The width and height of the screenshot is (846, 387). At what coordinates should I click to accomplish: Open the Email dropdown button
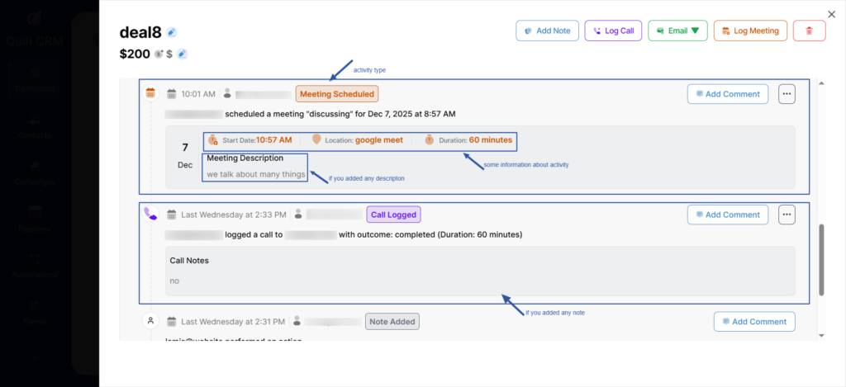677,31
